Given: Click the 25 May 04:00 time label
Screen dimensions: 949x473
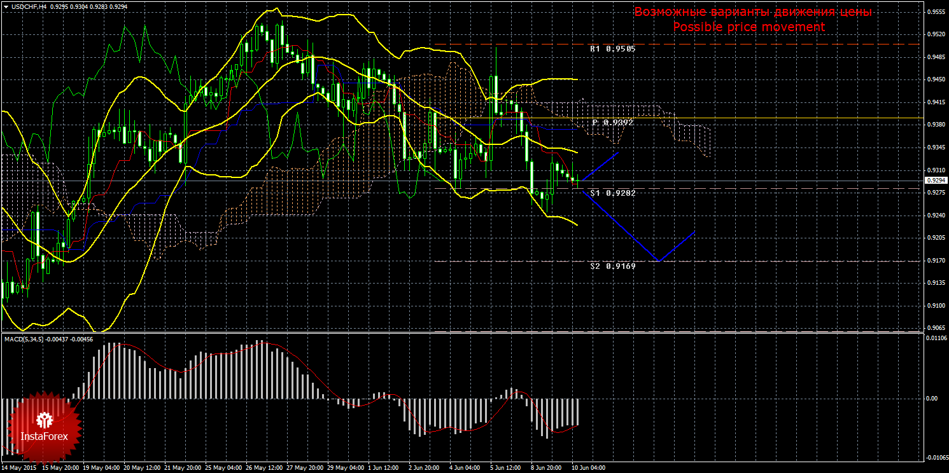Looking at the screenshot, I should [x=224, y=468].
